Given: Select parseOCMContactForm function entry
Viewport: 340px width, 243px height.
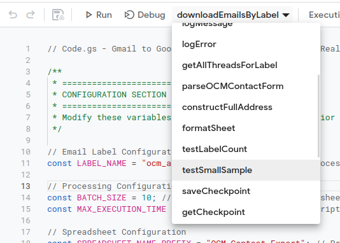Looking at the screenshot, I should (246, 87).
